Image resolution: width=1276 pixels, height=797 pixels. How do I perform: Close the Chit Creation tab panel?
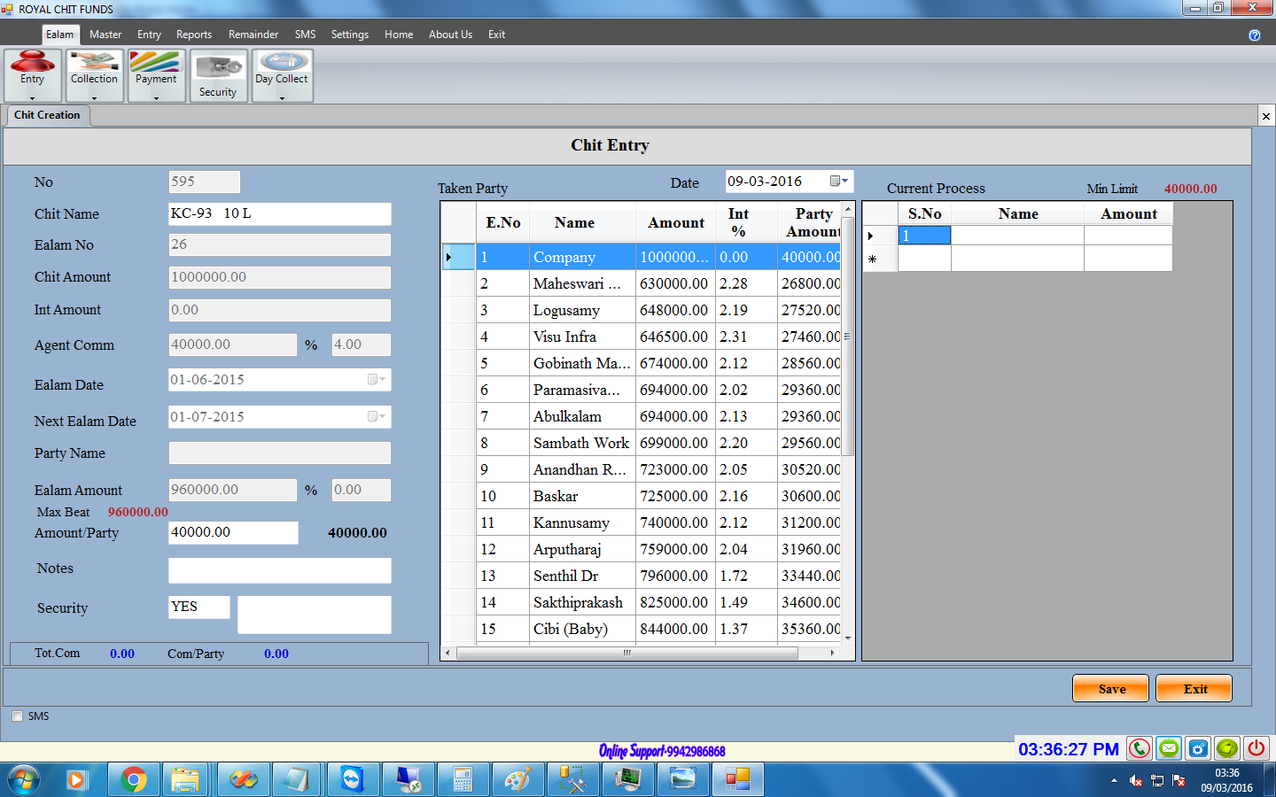point(1266,116)
